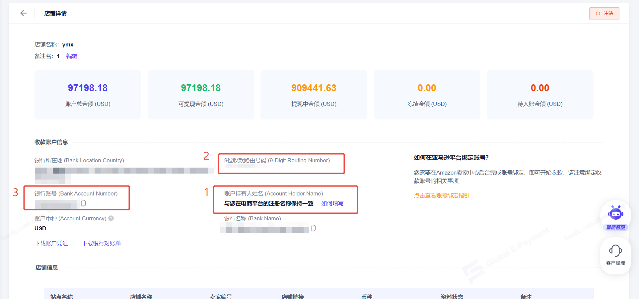Click the 资料状态 table column header

pyautogui.click(x=452, y=296)
